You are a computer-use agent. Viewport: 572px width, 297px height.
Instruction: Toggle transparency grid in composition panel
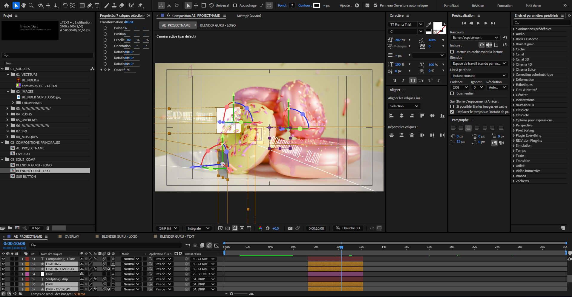point(228,228)
